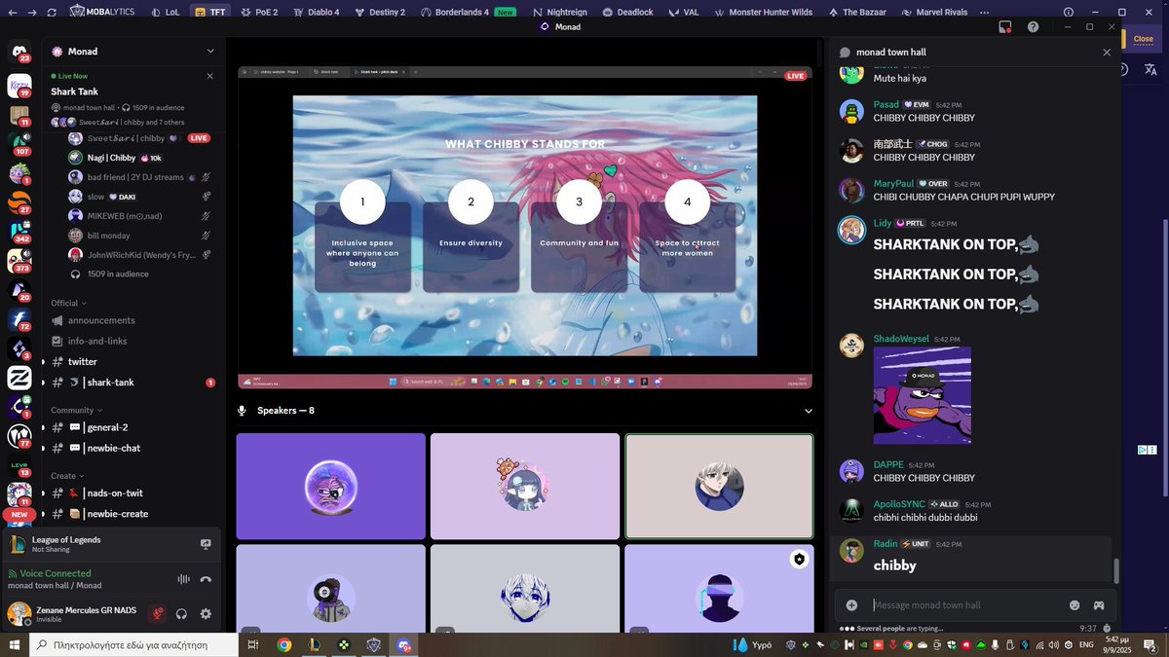Collapse the Create channel category

(x=67, y=476)
